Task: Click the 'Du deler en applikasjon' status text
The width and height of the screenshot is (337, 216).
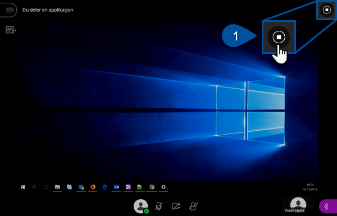Action: pyautogui.click(x=48, y=10)
